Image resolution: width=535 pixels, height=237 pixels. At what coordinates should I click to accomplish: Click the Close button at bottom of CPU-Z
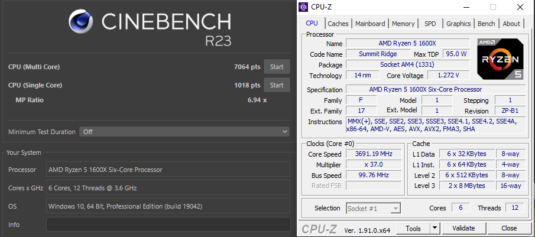(x=509, y=228)
